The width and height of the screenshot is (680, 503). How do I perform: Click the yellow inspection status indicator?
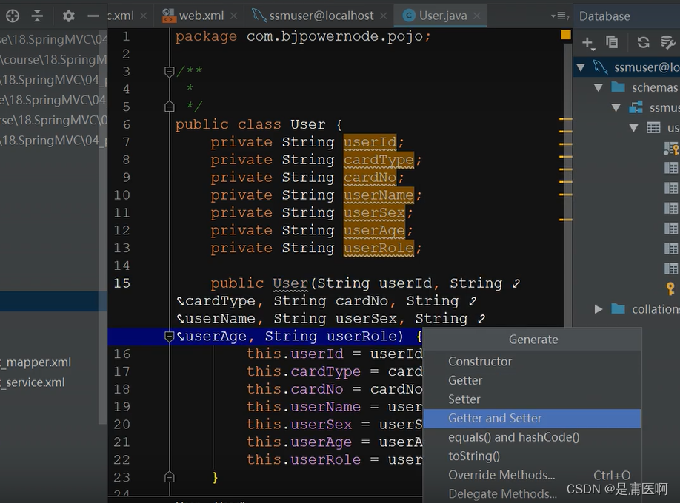[x=566, y=35]
